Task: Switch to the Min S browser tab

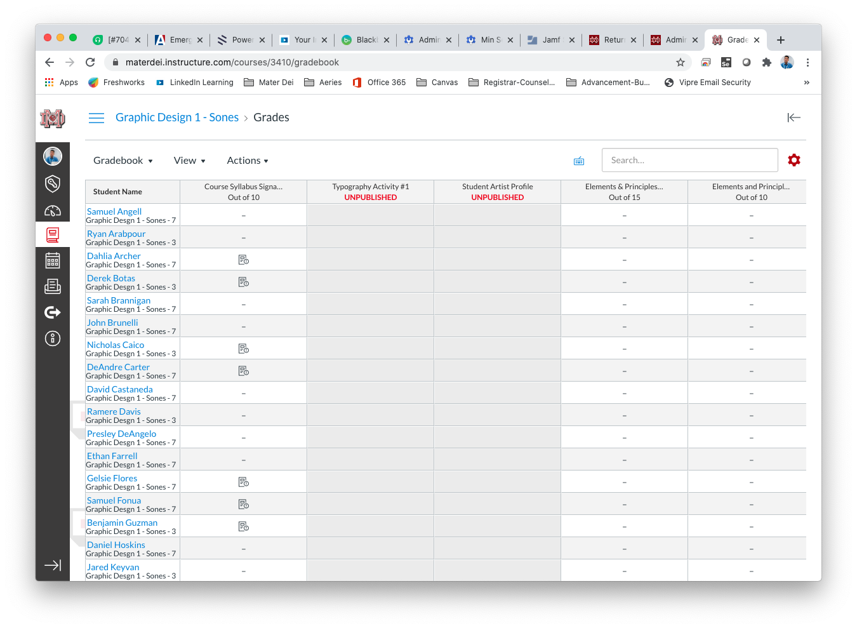Action: point(488,39)
